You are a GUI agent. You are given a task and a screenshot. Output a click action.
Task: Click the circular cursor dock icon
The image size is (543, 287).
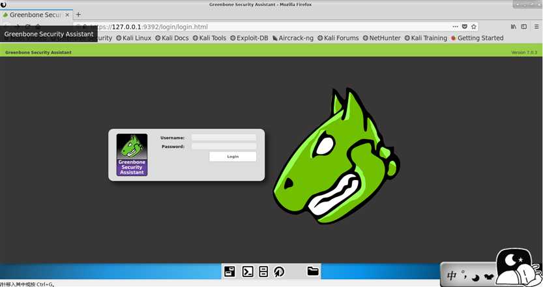tap(279, 272)
